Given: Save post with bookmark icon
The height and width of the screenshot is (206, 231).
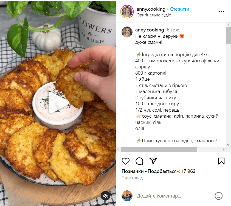Looking at the screenshot, I should [221, 161].
